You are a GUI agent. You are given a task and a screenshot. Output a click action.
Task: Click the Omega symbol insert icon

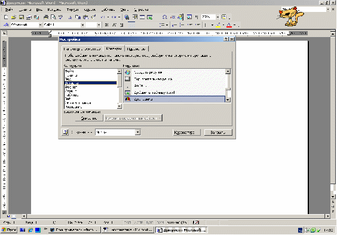click(x=165, y=17)
